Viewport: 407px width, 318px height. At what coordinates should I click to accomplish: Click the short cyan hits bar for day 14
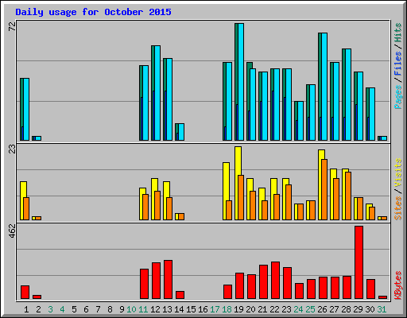click(181, 132)
